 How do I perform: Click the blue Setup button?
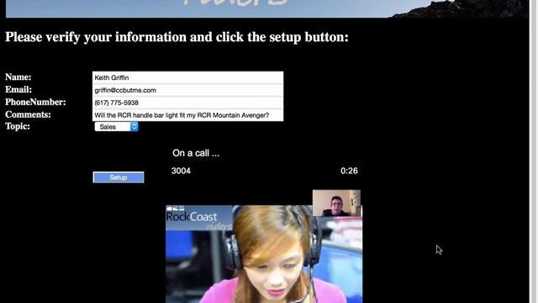[x=119, y=178]
